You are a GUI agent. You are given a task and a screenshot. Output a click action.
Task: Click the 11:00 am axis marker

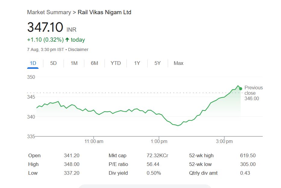tap(94, 141)
